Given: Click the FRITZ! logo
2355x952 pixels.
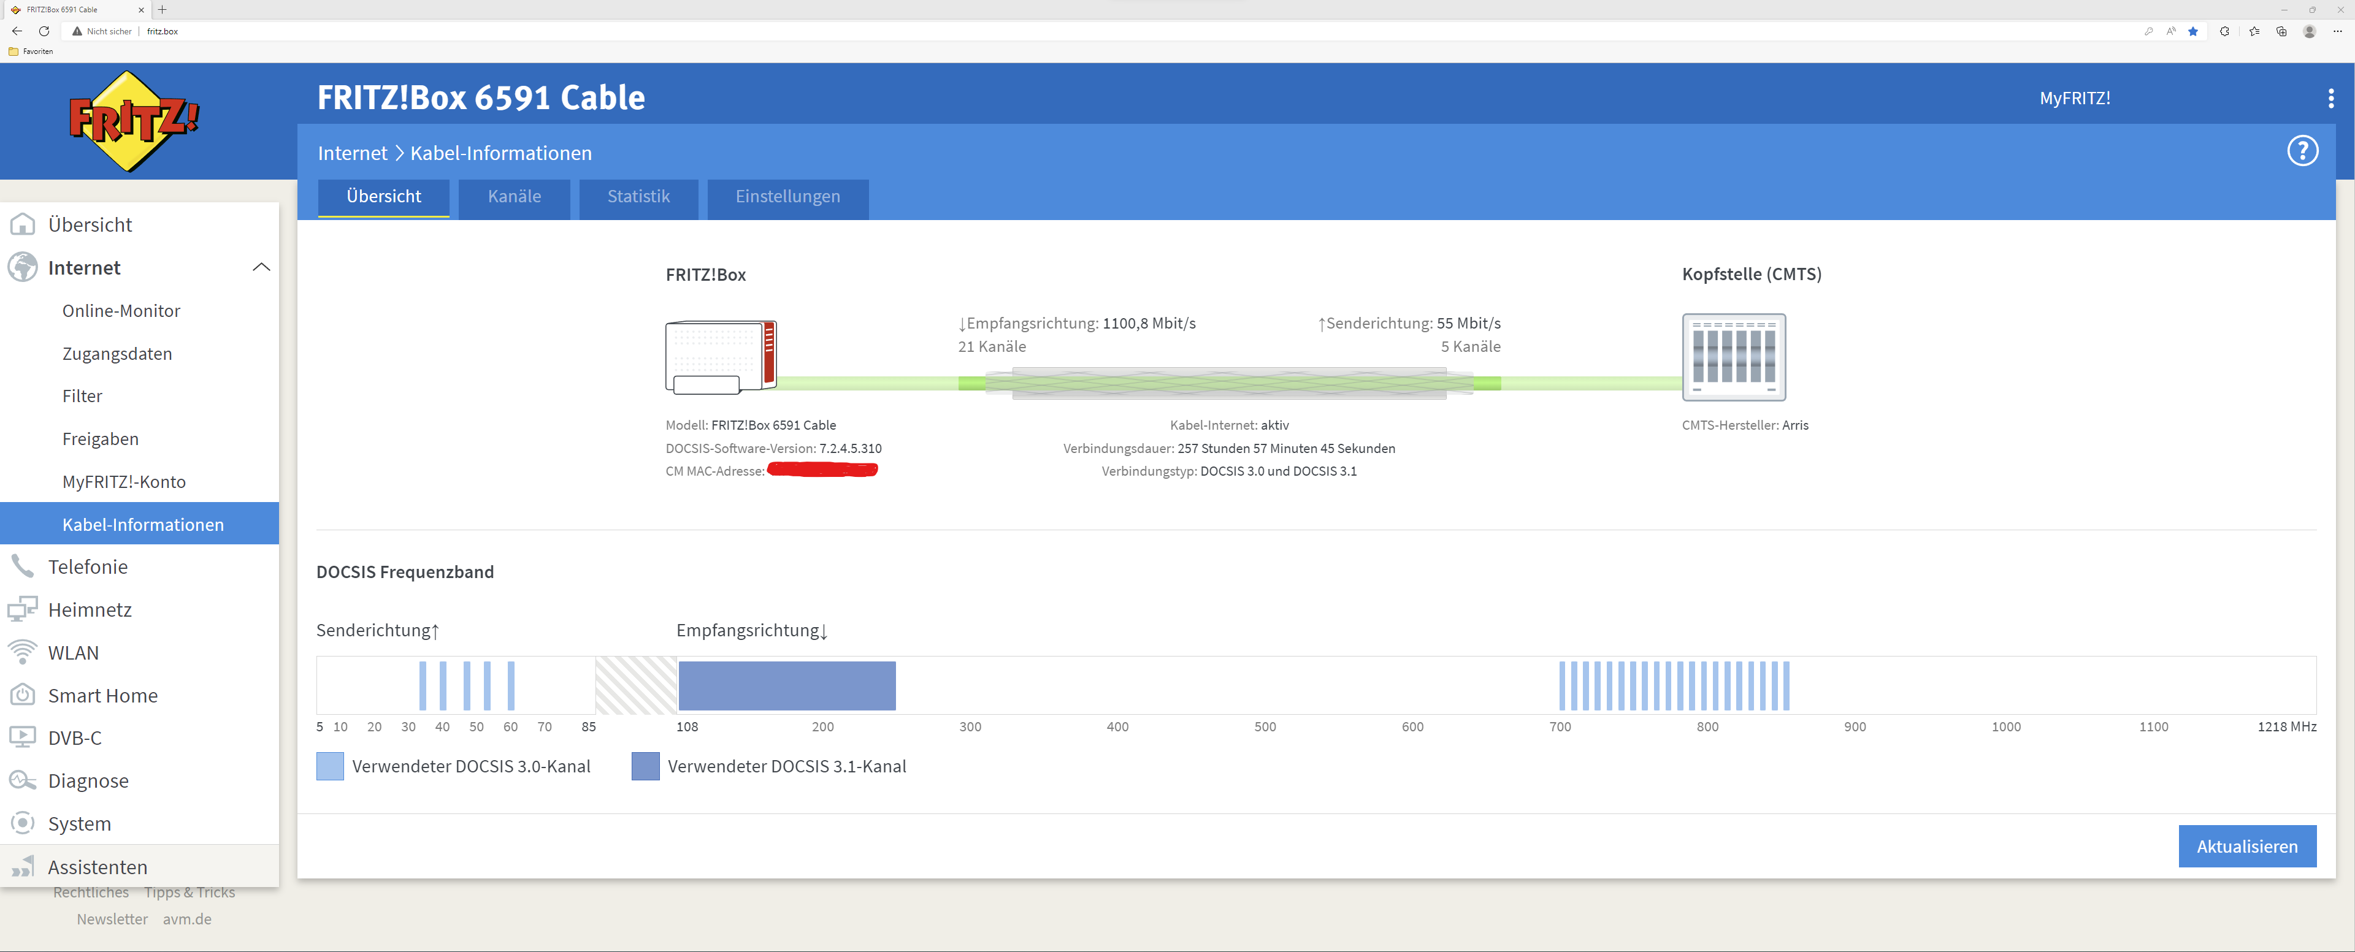Looking at the screenshot, I should 134,121.
